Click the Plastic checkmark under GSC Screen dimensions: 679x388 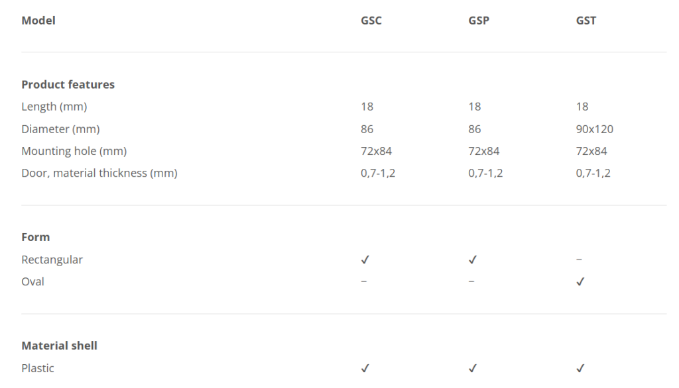[x=365, y=368]
